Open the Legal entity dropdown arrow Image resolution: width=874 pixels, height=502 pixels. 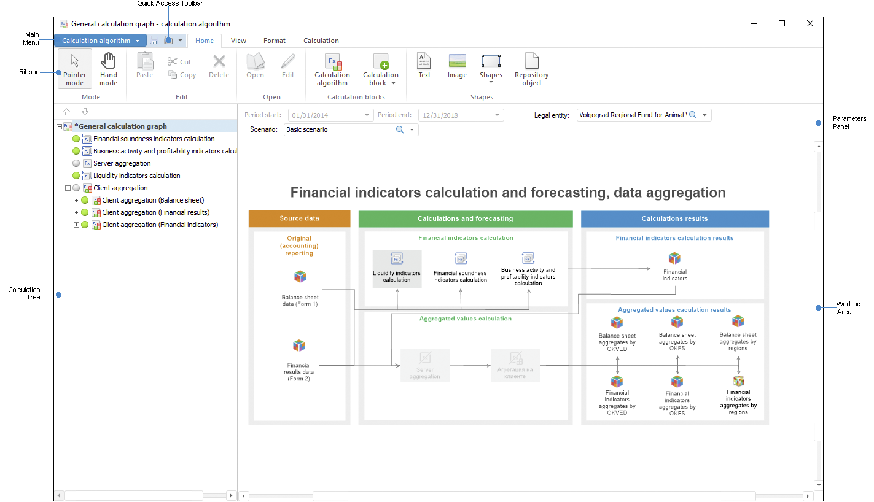click(705, 115)
